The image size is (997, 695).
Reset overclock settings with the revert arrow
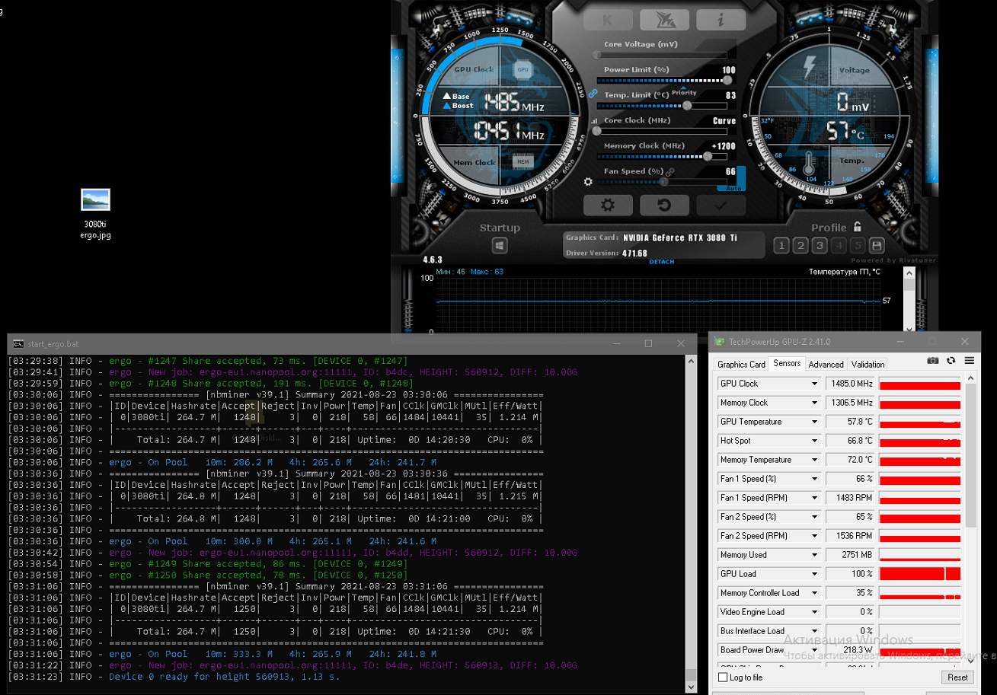[x=664, y=205]
